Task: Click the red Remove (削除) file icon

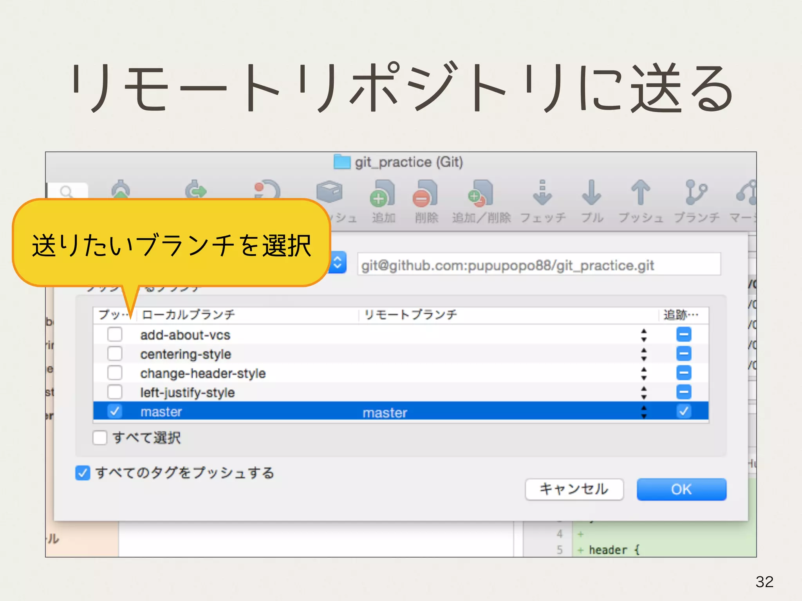Action: point(425,194)
